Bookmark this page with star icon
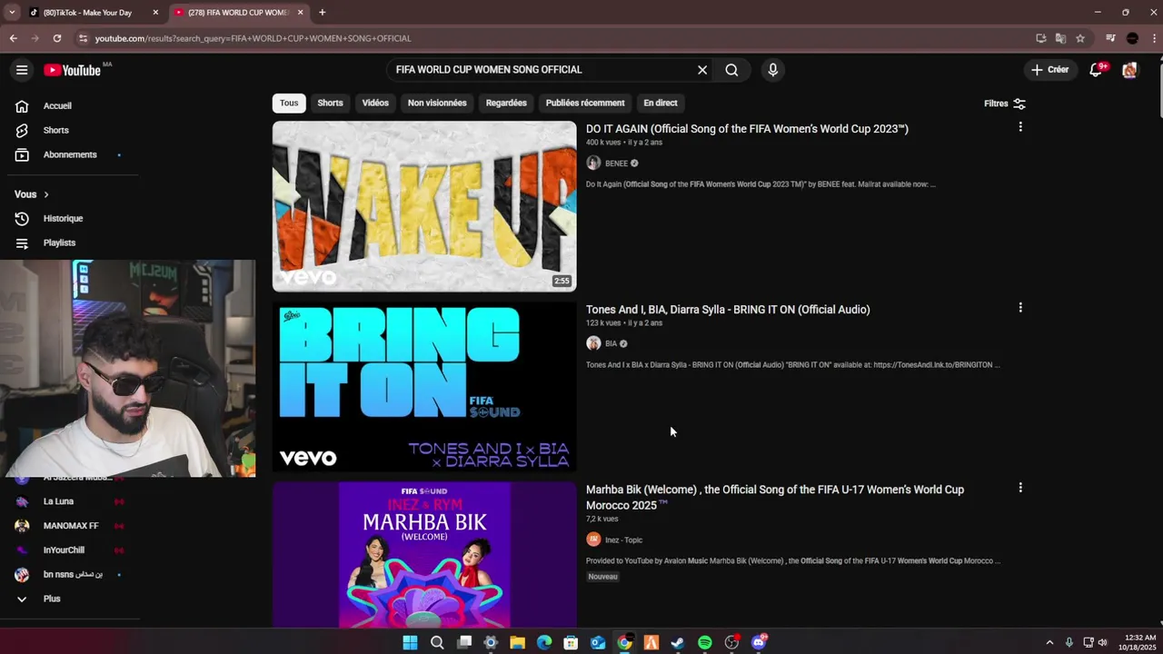The height and width of the screenshot is (654, 1163). (1080, 38)
